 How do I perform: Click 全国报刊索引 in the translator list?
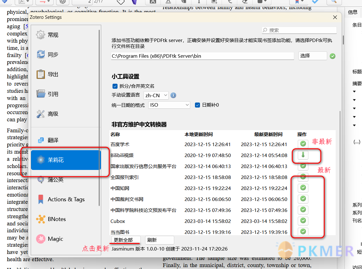124,177
